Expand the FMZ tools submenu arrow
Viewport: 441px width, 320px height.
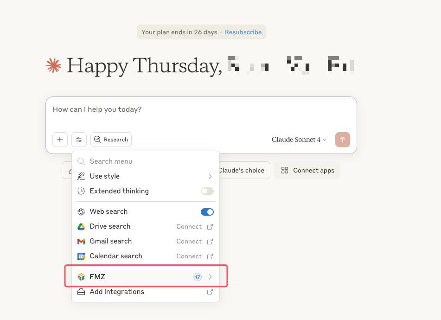(210, 277)
